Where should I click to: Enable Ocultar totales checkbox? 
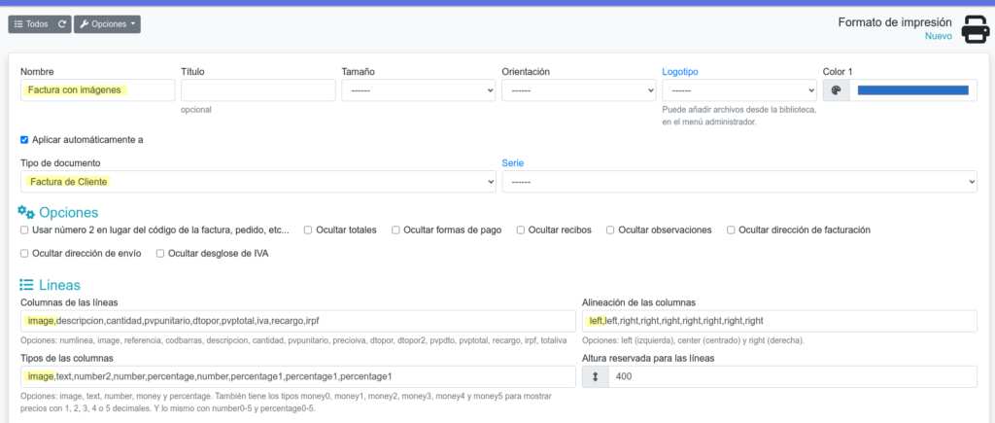[x=308, y=229]
